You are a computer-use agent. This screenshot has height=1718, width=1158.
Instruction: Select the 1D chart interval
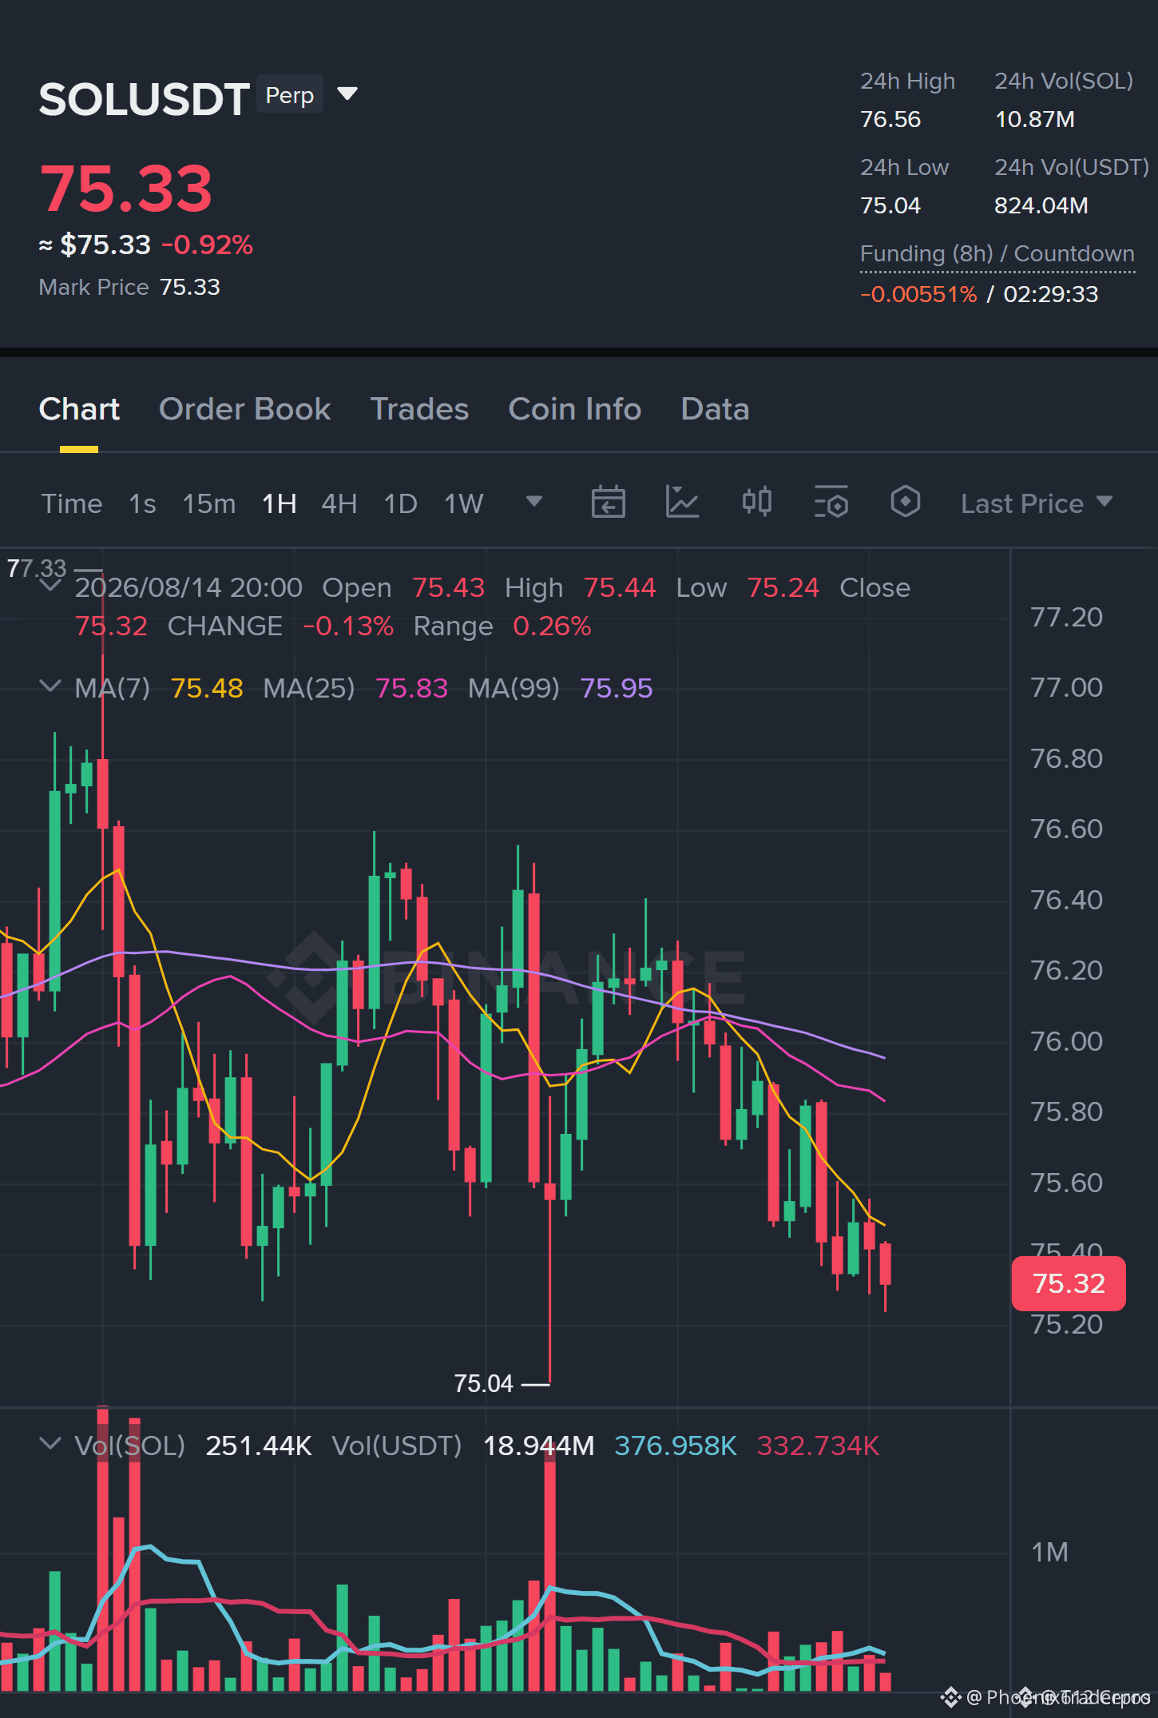pyautogui.click(x=401, y=503)
